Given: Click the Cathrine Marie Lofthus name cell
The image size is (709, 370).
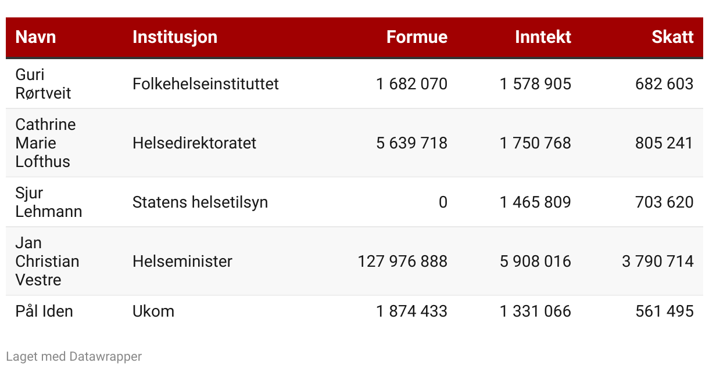Looking at the screenshot, I should coord(45,143).
